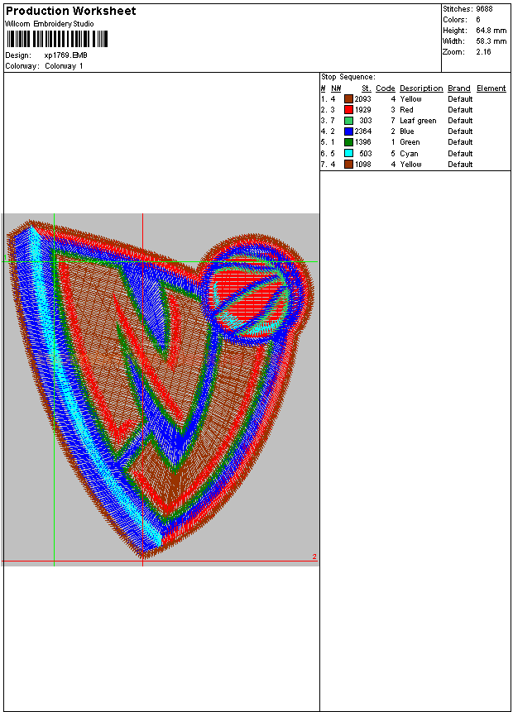The height and width of the screenshot is (712, 513).
Task: Click the embroidery design preview image
Action: [x=161, y=389]
